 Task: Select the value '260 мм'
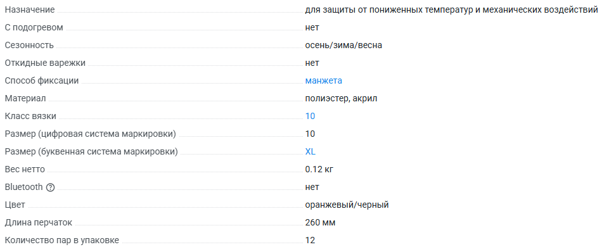pyautogui.click(x=320, y=222)
